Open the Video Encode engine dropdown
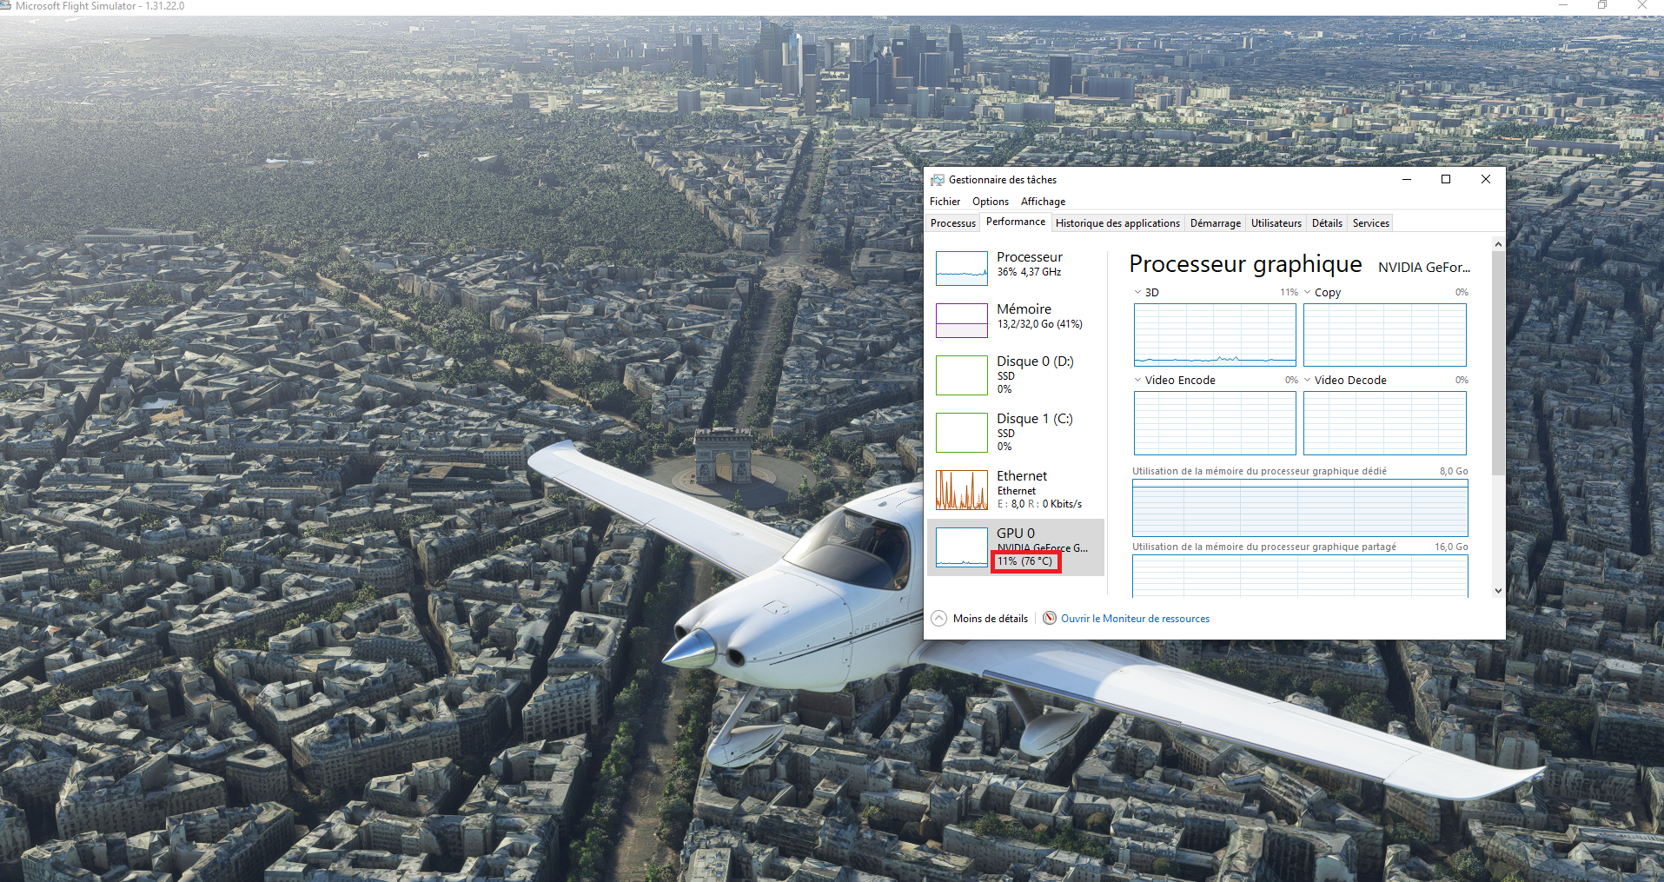The height and width of the screenshot is (882, 1664). [1137, 380]
